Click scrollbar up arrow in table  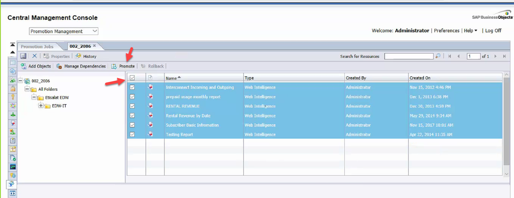(x=506, y=75)
